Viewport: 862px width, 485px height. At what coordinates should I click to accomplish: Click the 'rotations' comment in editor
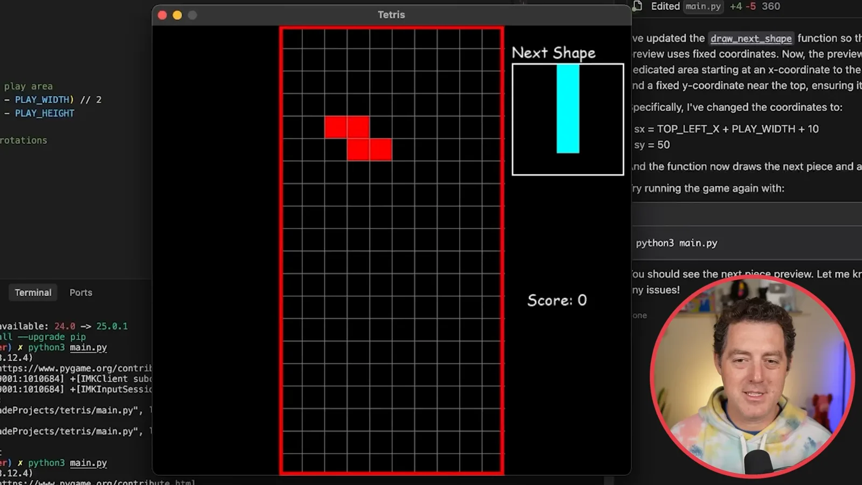pos(24,140)
